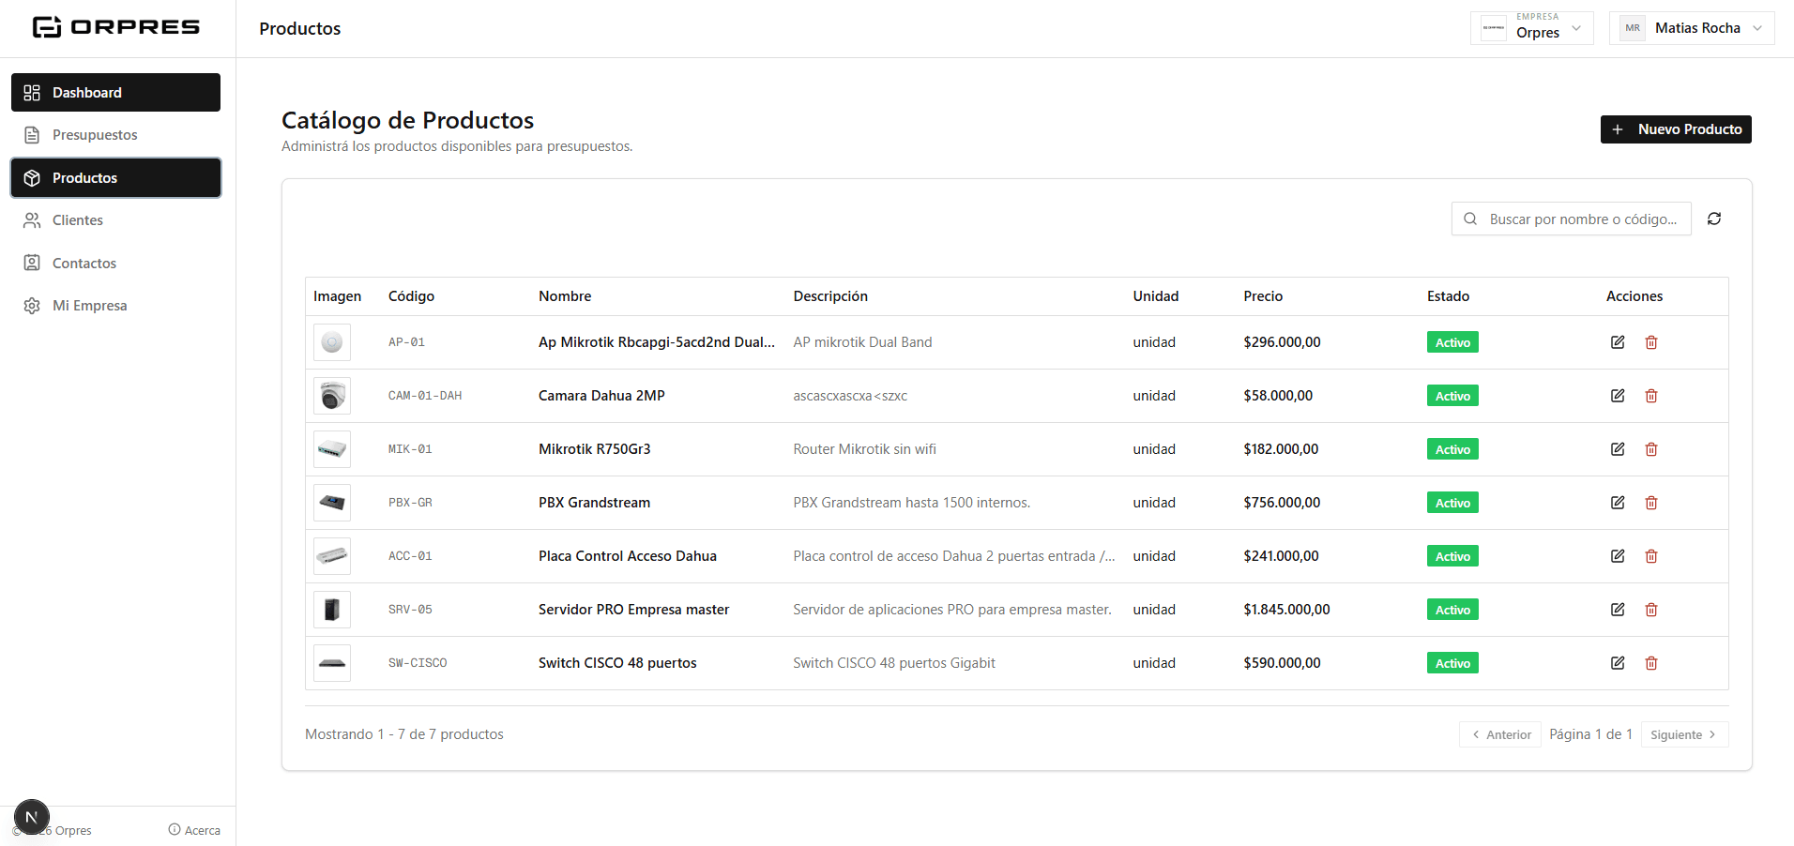1794x846 pixels.
Task: Open the Switch CISCO product thumbnail
Action: pyautogui.click(x=332, y=663)
